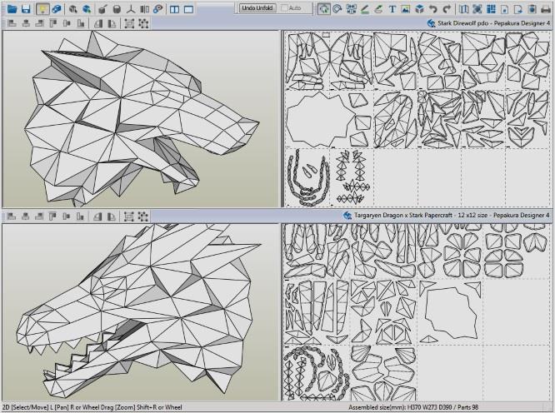The width and height of the screenshot is (555, 413).
Task: Click align right icon in Stark Direwolf toolbar
Action: pyautogui.click(x=40, y=23)
